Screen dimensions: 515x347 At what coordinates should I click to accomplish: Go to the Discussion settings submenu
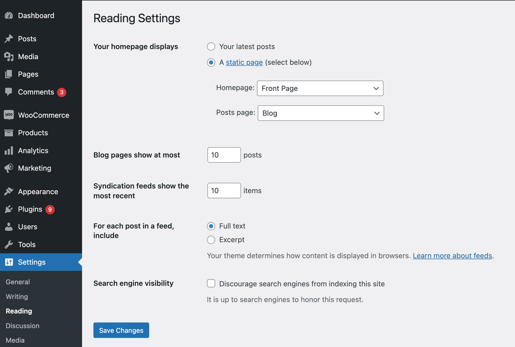pos(22,326)
